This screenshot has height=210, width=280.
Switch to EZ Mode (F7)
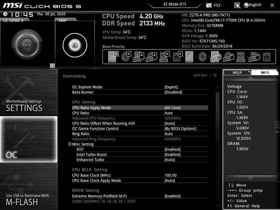175,4
